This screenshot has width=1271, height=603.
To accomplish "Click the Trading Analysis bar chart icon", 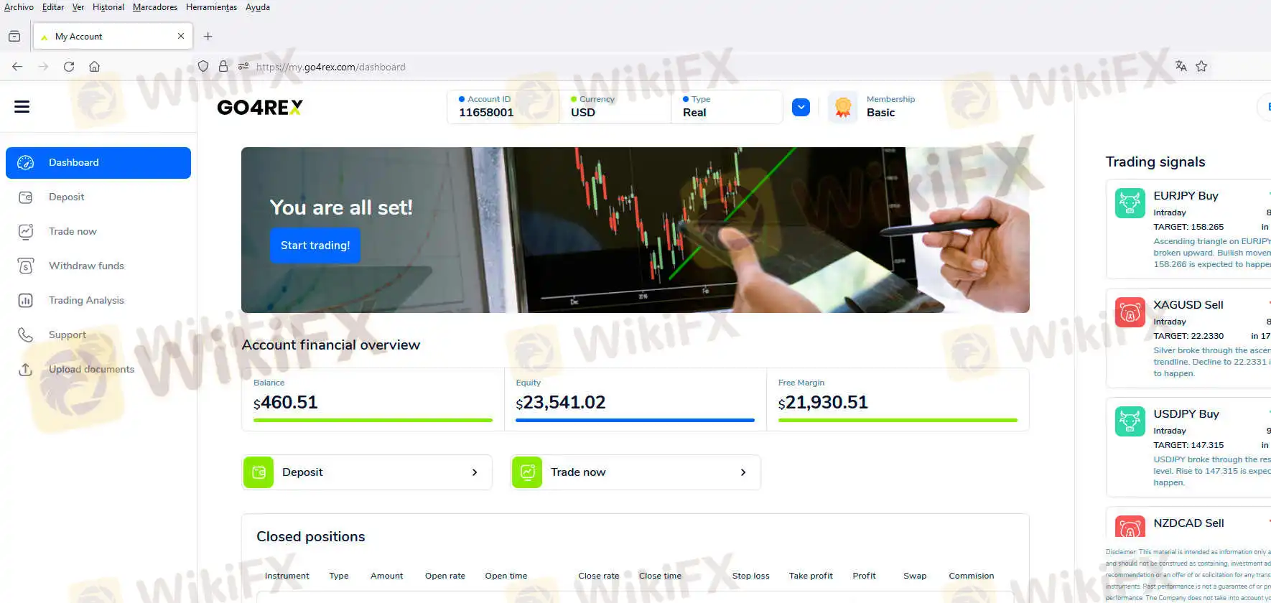I will tap(25, 301).
